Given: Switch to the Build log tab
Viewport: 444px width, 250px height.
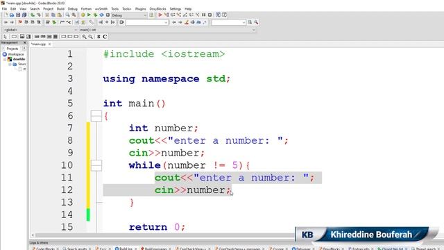Looking at the screenshot, I should [126, 249].
